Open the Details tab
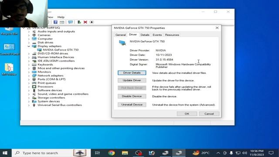This screenshot has height=157, width=279. pos(145,35)
